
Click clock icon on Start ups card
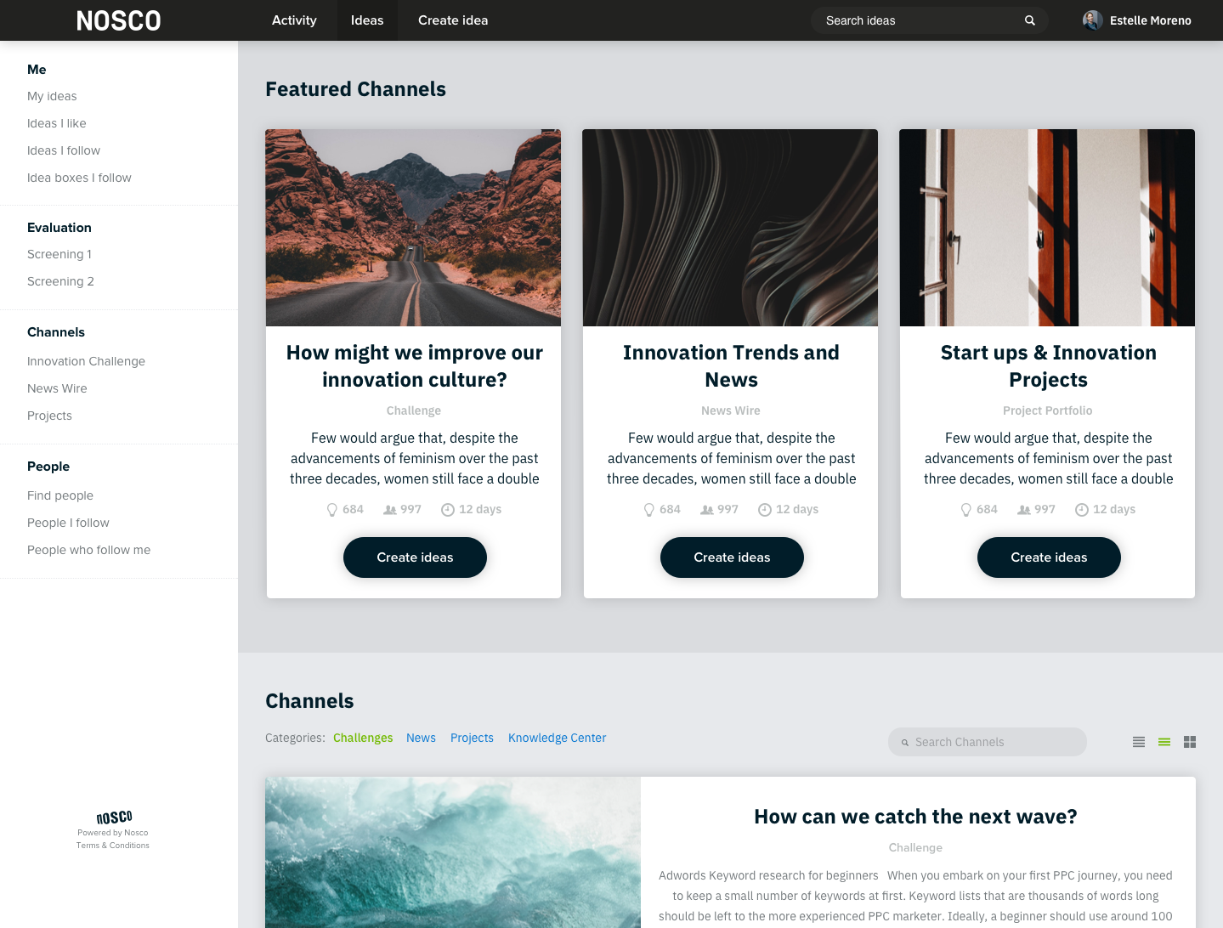(1082, 510)
